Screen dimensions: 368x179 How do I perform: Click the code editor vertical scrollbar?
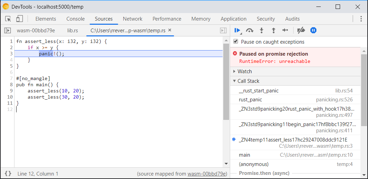click(x=226, y=102)
